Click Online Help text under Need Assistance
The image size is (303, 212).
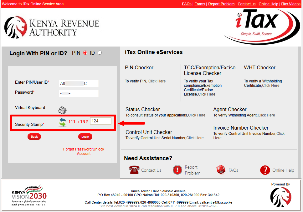click(283, 170)
